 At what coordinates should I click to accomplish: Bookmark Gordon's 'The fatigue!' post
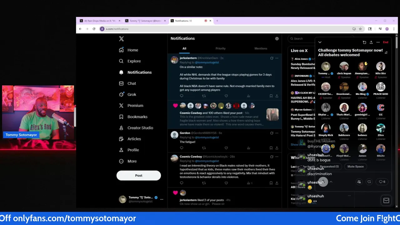click(x=271, y=148)
